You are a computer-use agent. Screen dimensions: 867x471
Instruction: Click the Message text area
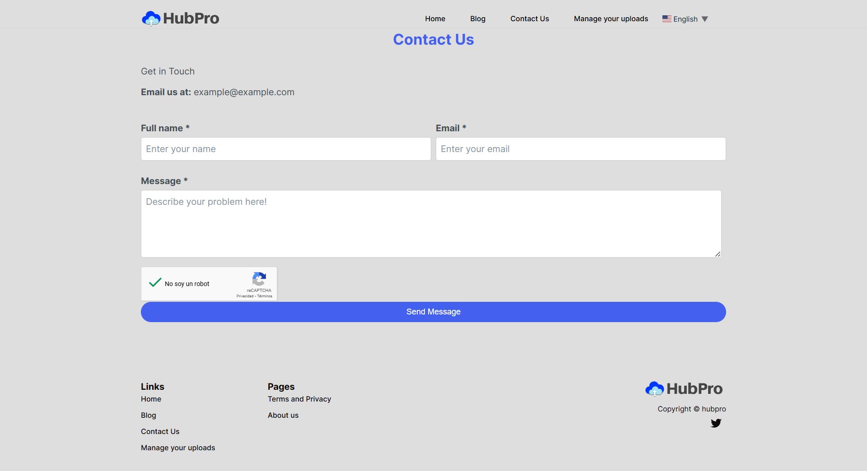pos(431,224)
